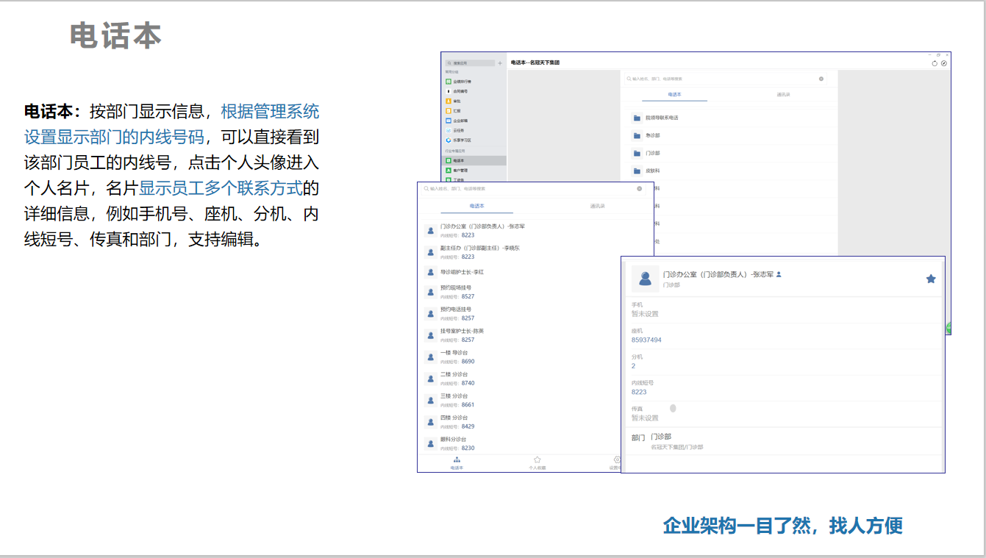Click avatar beside 预约现场挂号
986x558 pixels.
coord(431,292)
